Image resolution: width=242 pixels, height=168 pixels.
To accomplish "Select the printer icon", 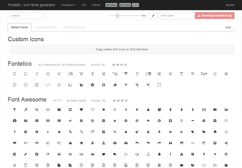I will tap(59, 154).
